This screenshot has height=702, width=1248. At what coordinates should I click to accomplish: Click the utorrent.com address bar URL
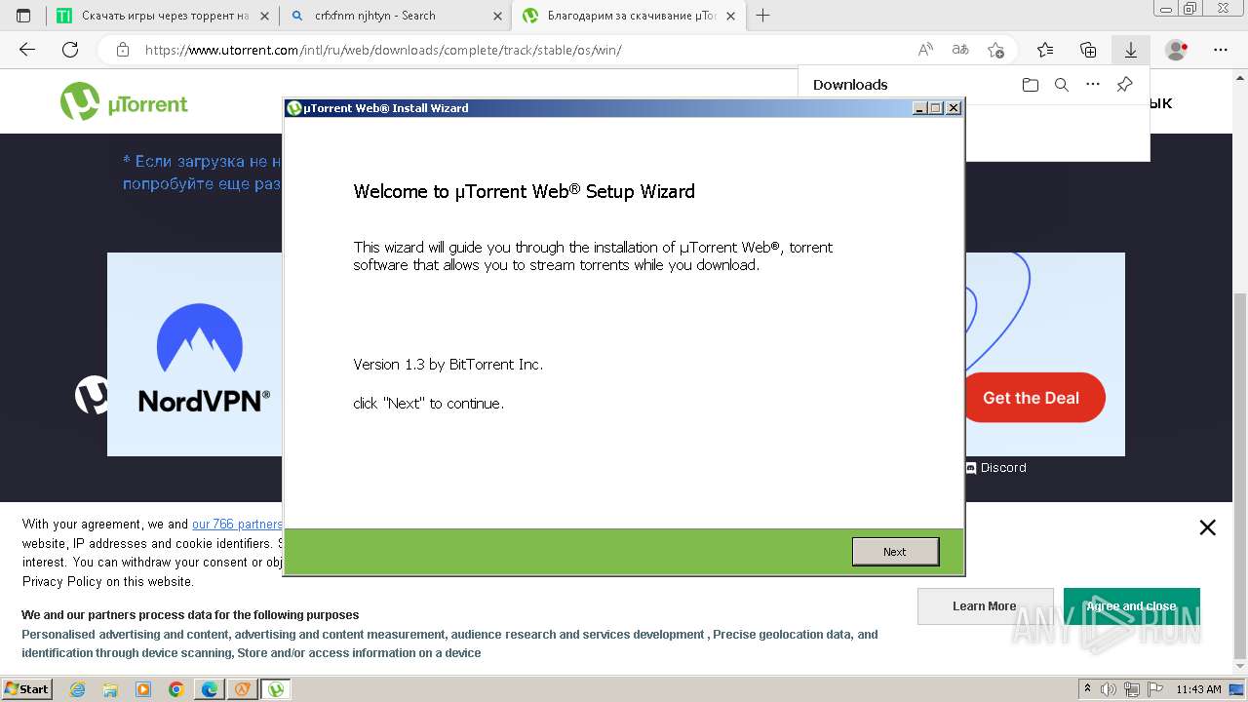coord(383,50)
